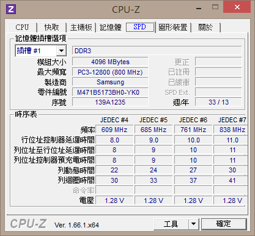This screenshot has height=236, width=255.
Task: Click the SPD tab
Action: 140,27
